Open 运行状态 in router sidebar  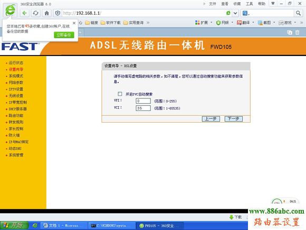tap(16, 63)
